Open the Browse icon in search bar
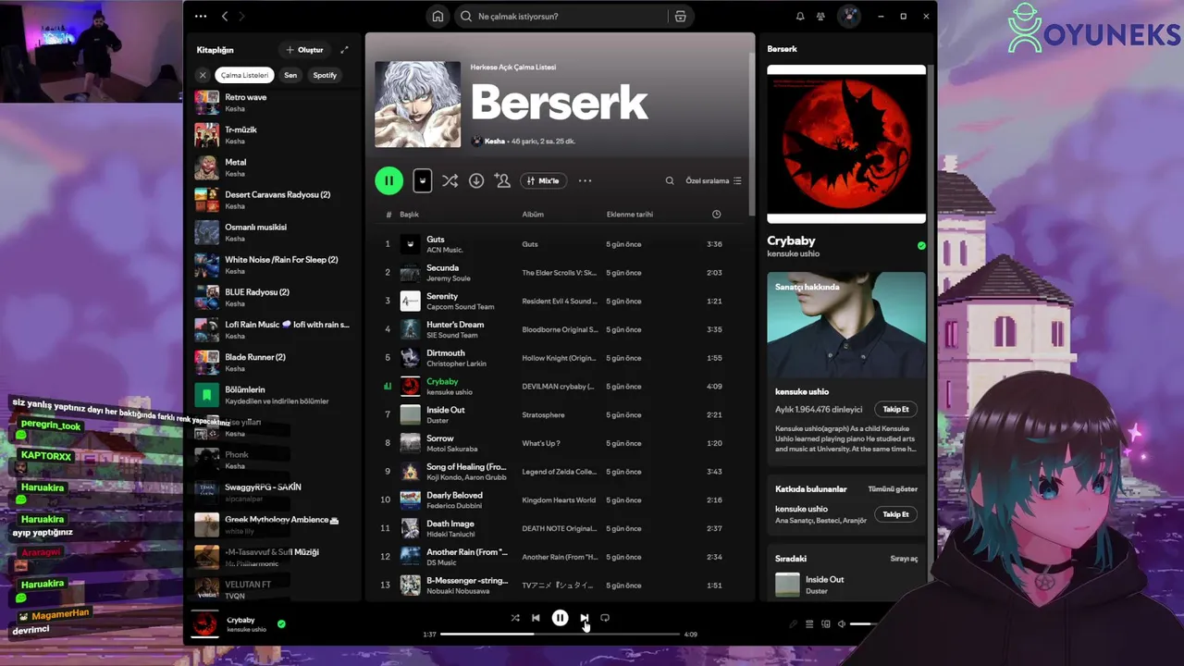Viewport: 1184px width, 666px height. (680, 16)
